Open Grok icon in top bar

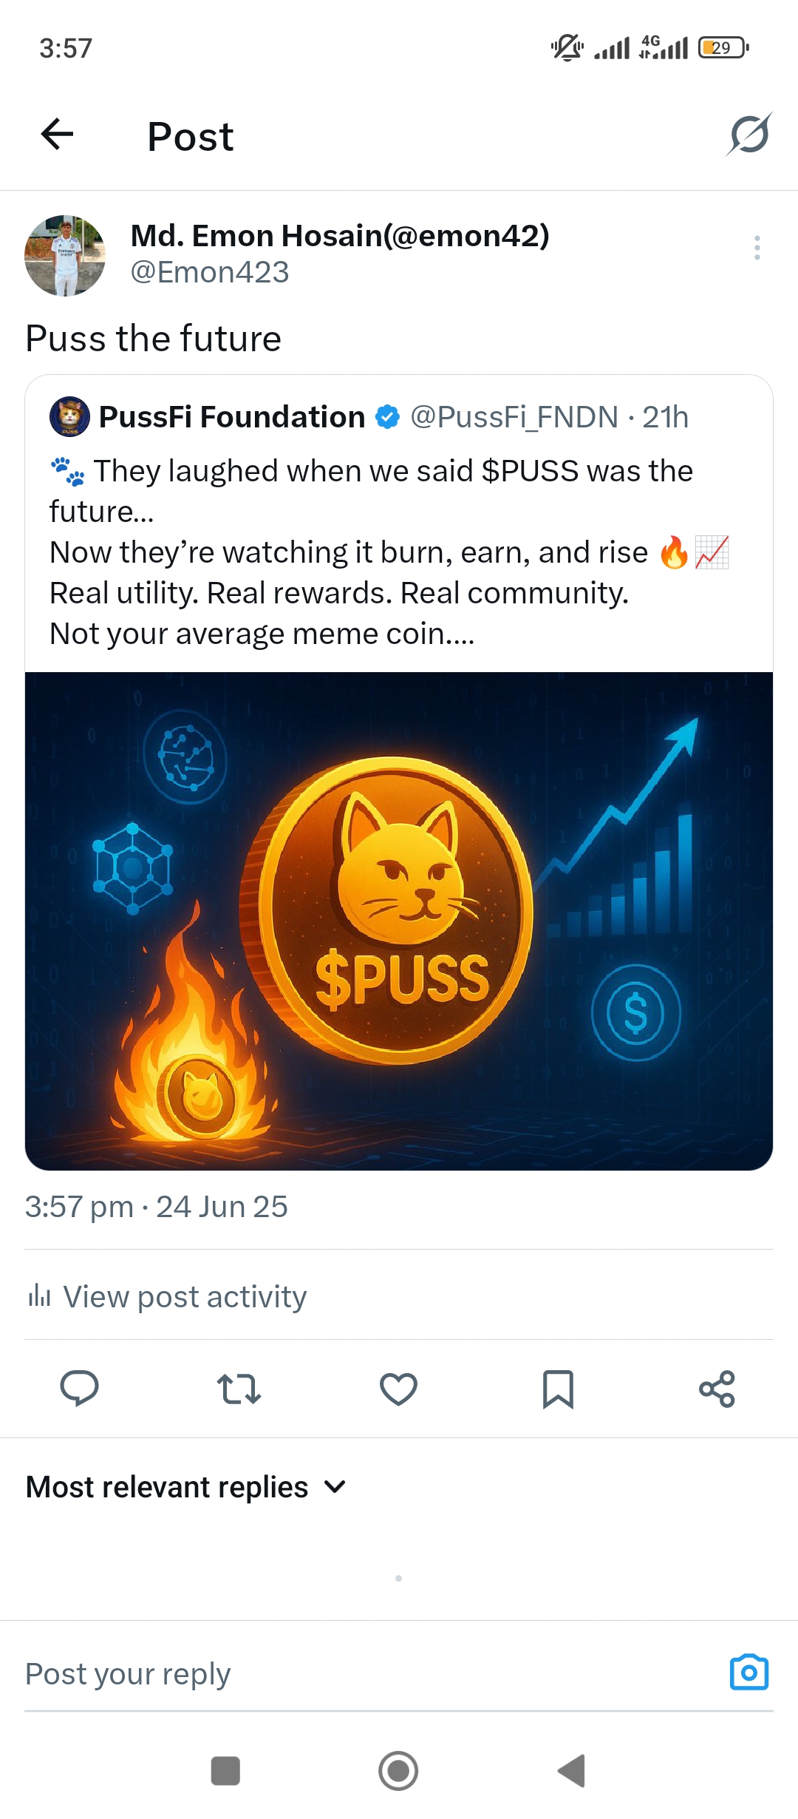point(748,135)
